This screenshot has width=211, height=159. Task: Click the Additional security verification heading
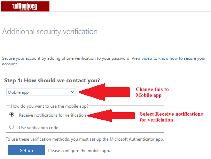50,32
